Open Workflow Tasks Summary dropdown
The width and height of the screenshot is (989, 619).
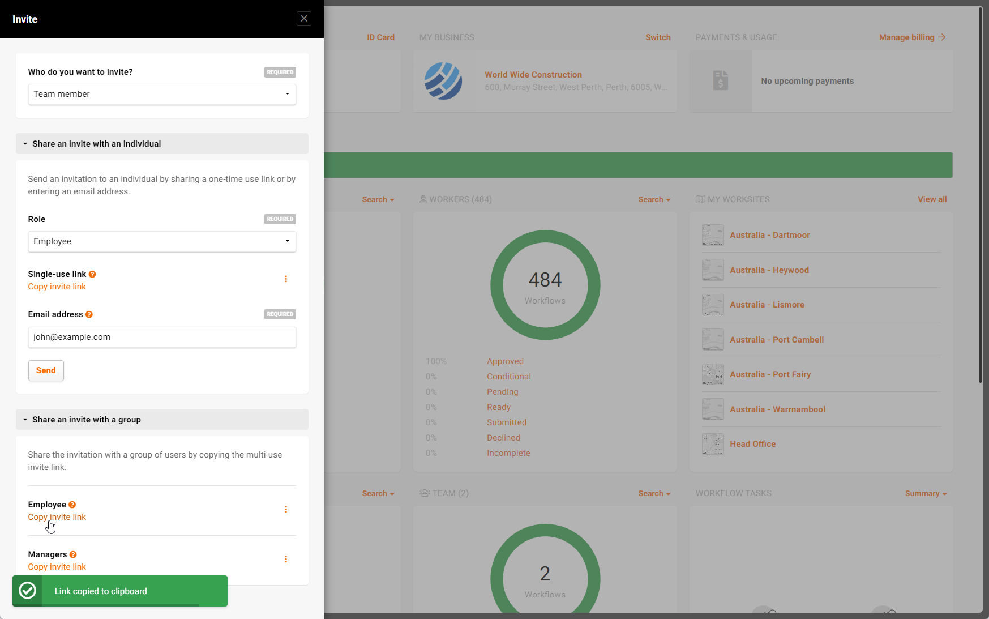(x=926, y=493)
